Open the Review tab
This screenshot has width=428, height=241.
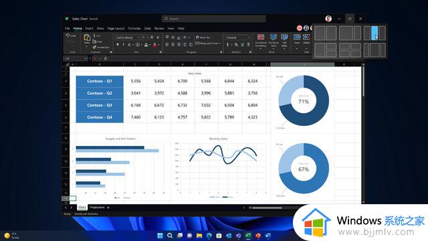[159, 28]
